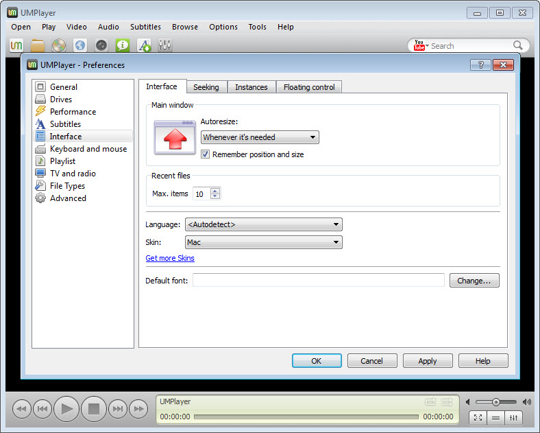The width and height of the screenshot is (540, 433).
Task: Open the Tools menu
Action: point(258,27)
